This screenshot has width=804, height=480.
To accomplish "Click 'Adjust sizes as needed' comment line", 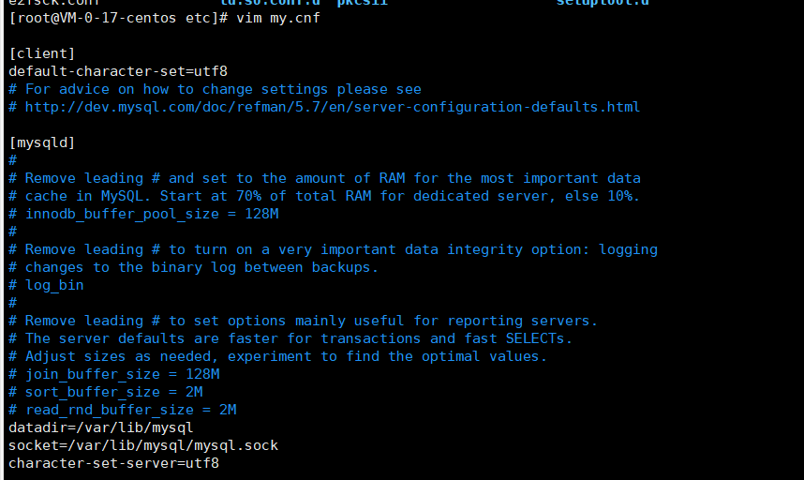I will point(278,356).
